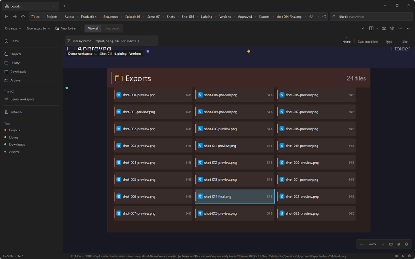Open address bar history dropdown

click(x=317, y=17)
